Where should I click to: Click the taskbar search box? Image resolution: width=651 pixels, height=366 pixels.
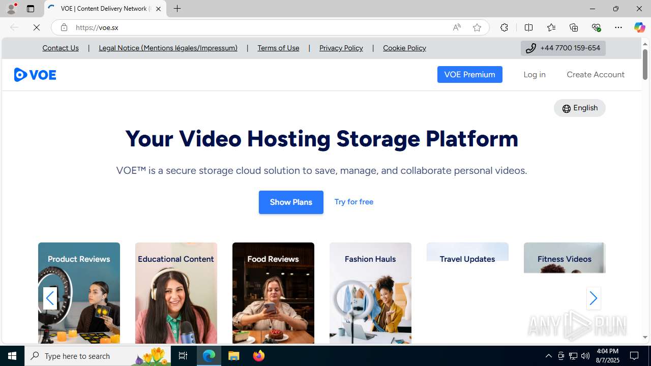pos(98,356)
